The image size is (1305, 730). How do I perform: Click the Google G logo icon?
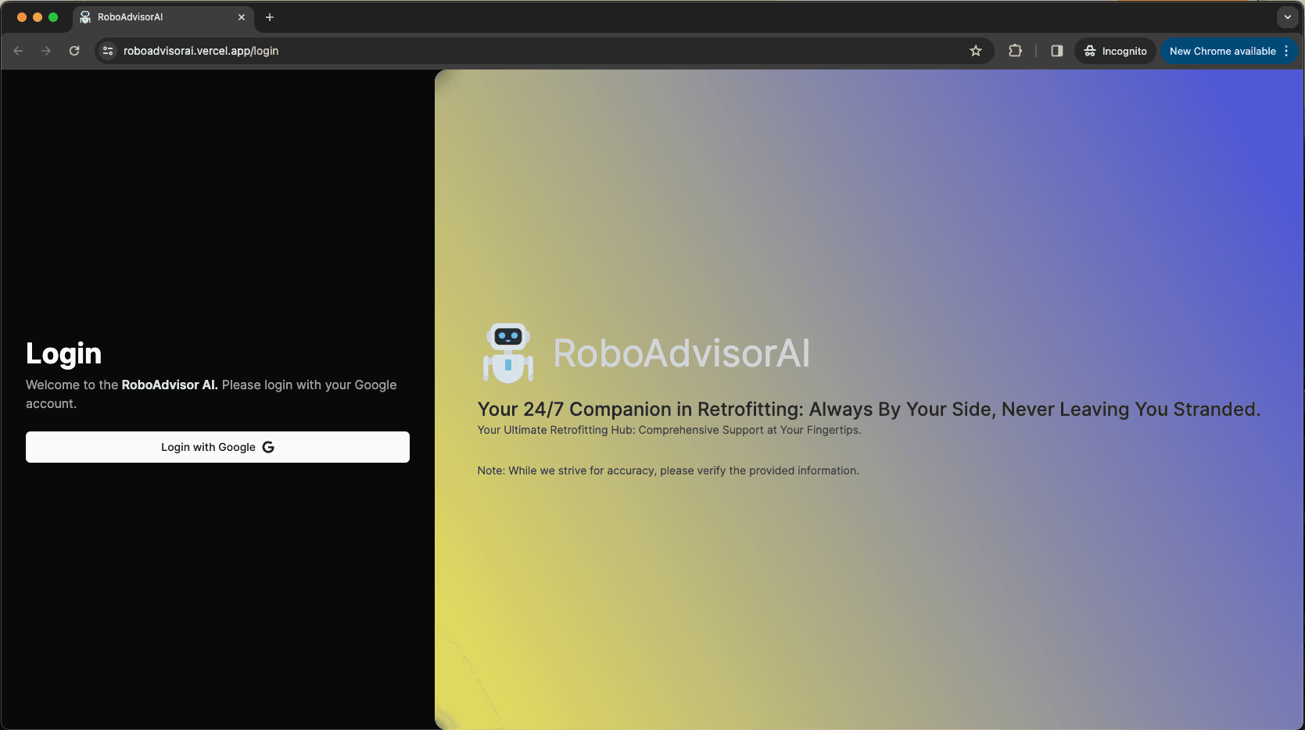tap(268, 447)
